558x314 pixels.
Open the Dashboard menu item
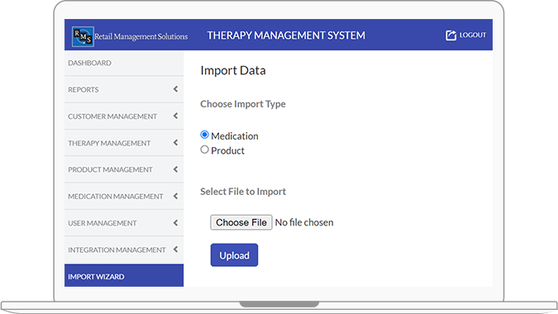124,64
